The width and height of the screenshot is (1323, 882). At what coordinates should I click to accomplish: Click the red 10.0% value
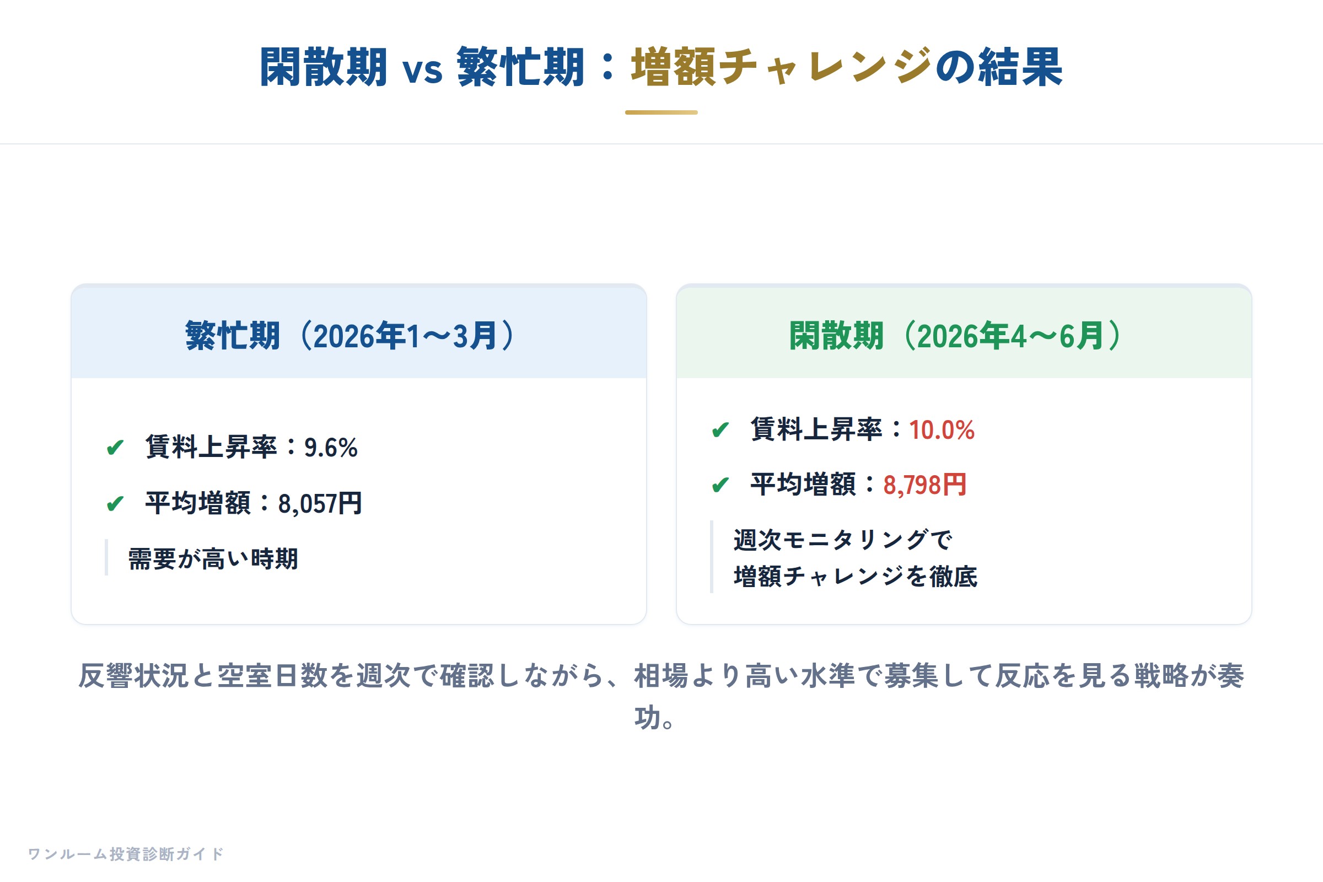(942, 431)
